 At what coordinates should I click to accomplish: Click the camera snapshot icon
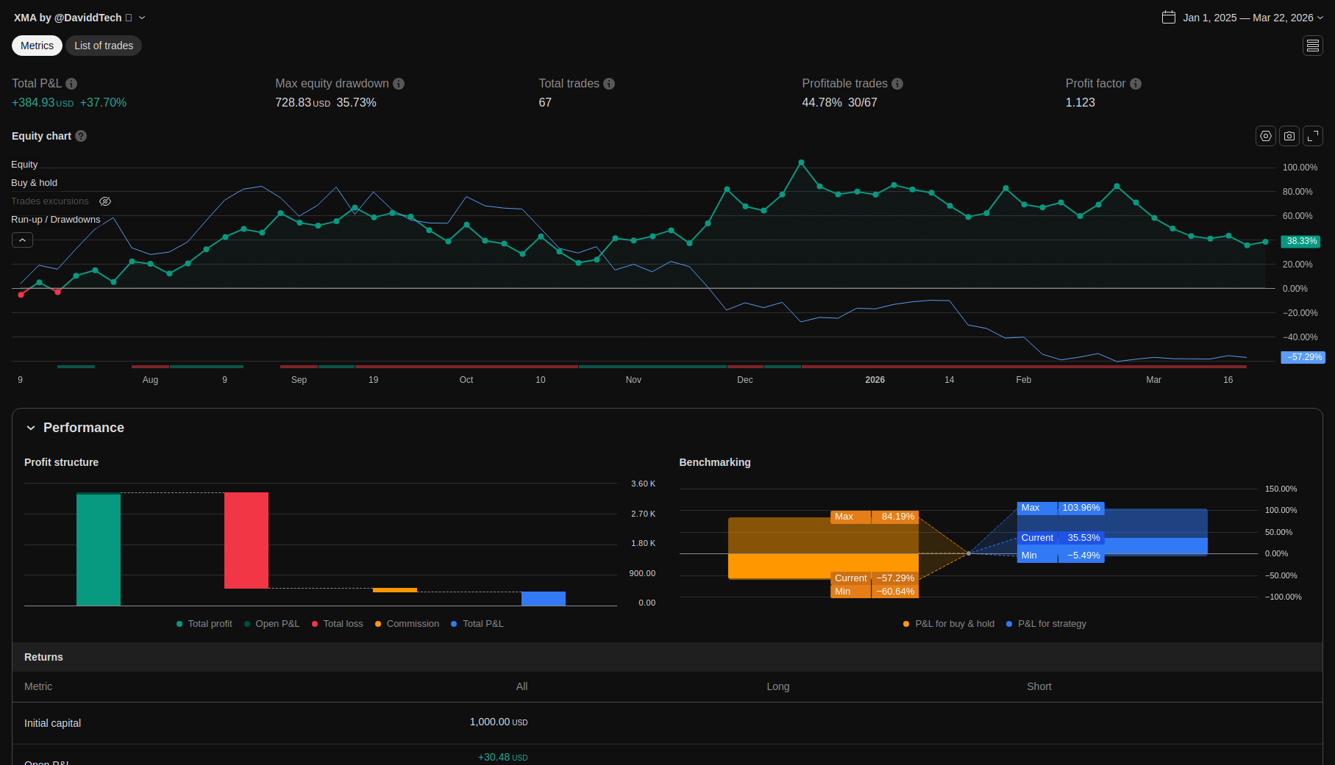point(1289,136)
